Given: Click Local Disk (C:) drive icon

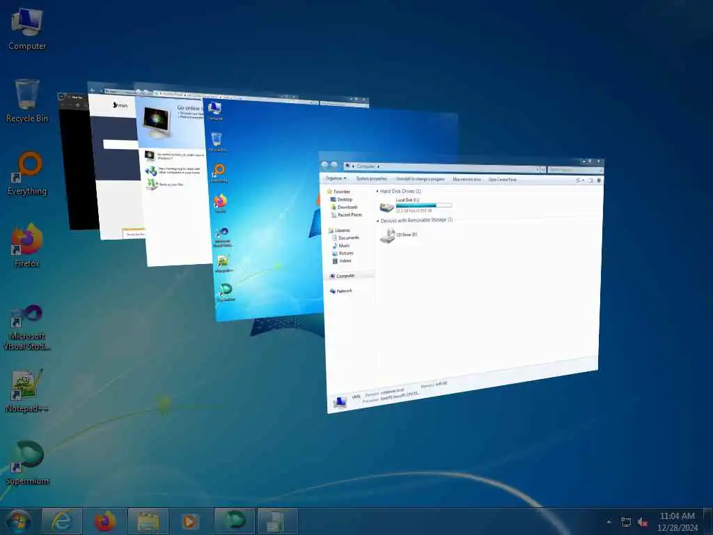Looking at the screenshot, I should point(387,207).
